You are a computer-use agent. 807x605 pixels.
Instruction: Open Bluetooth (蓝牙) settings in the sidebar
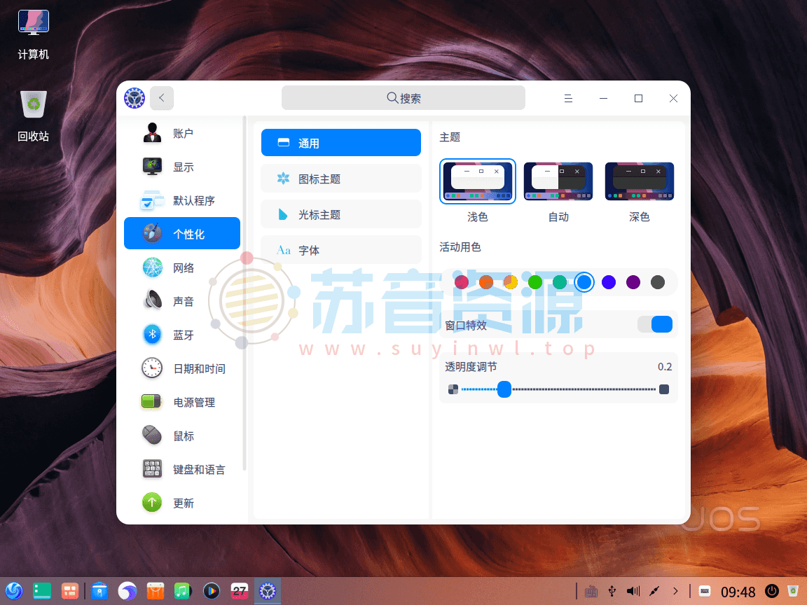185,335
